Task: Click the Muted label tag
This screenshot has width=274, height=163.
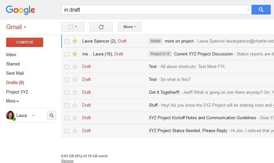Action: (155, 41)
